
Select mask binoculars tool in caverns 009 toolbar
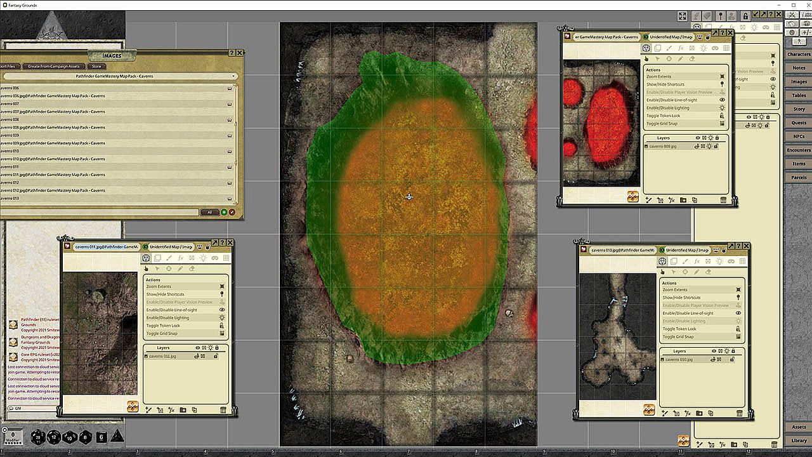click(715, 48)
